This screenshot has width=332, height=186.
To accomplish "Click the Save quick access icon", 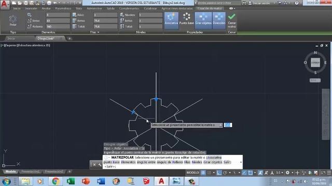I will [25, 3].
